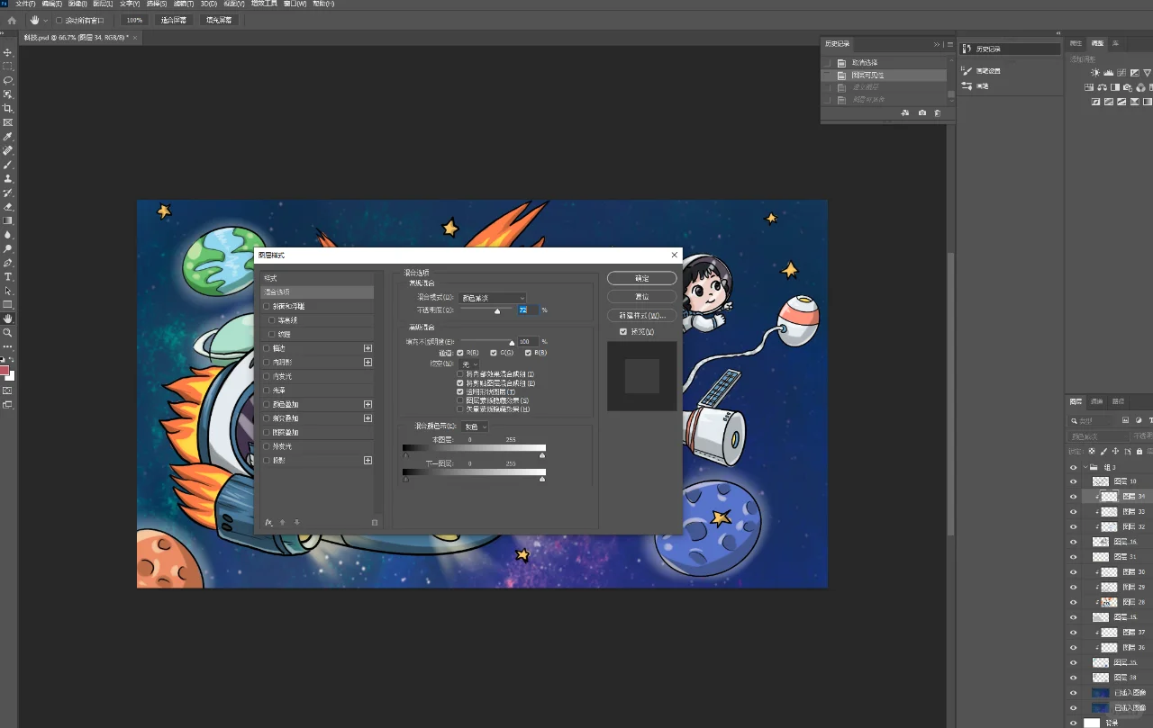Add a Brightness/Contrast adjustment
1153x728 pixels.
pyautogui.click(x=1095, y=72)
